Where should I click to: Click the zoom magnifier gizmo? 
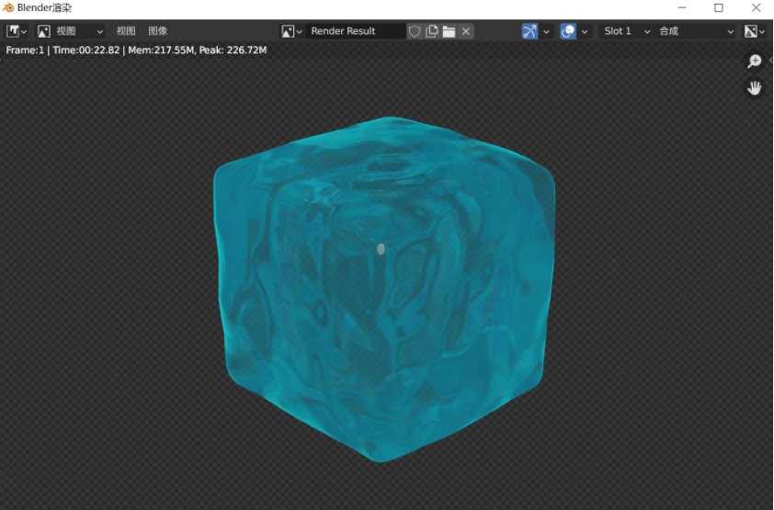point(755,62)
